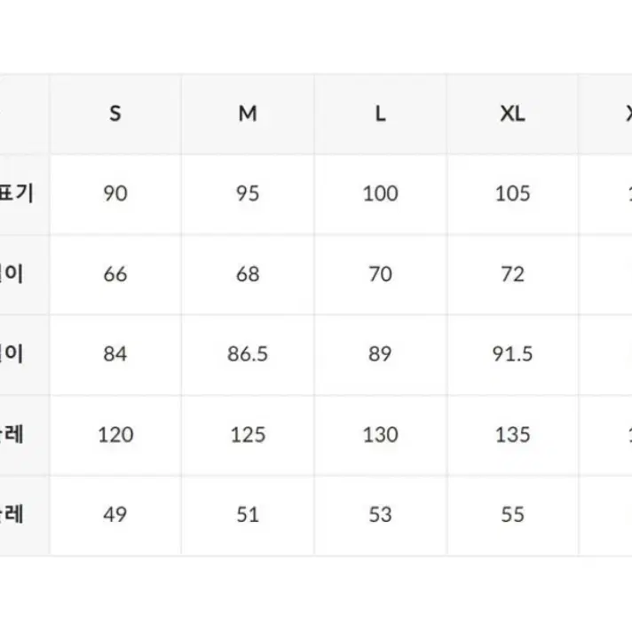Click the cell showing 130
632x632 pixels.
click(381, 435)
